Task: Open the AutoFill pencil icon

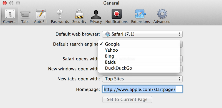Action: pyautogui.click(x=41, y=14)
